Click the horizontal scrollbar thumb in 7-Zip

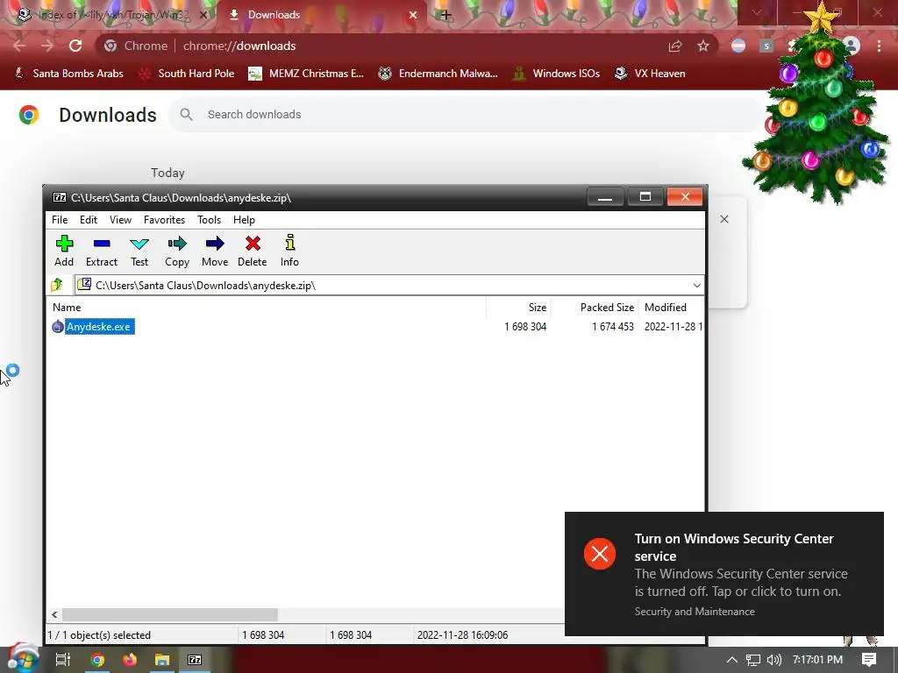[170, 614]
